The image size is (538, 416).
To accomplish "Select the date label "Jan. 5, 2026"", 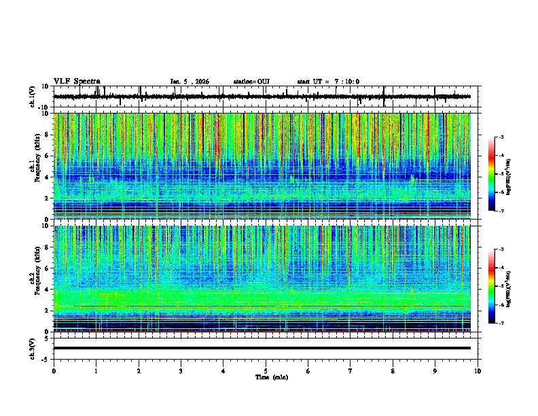I will click(x=190, y=82).
